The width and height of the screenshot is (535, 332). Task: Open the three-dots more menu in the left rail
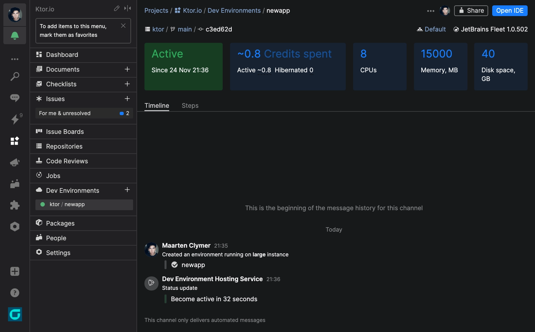15,59
